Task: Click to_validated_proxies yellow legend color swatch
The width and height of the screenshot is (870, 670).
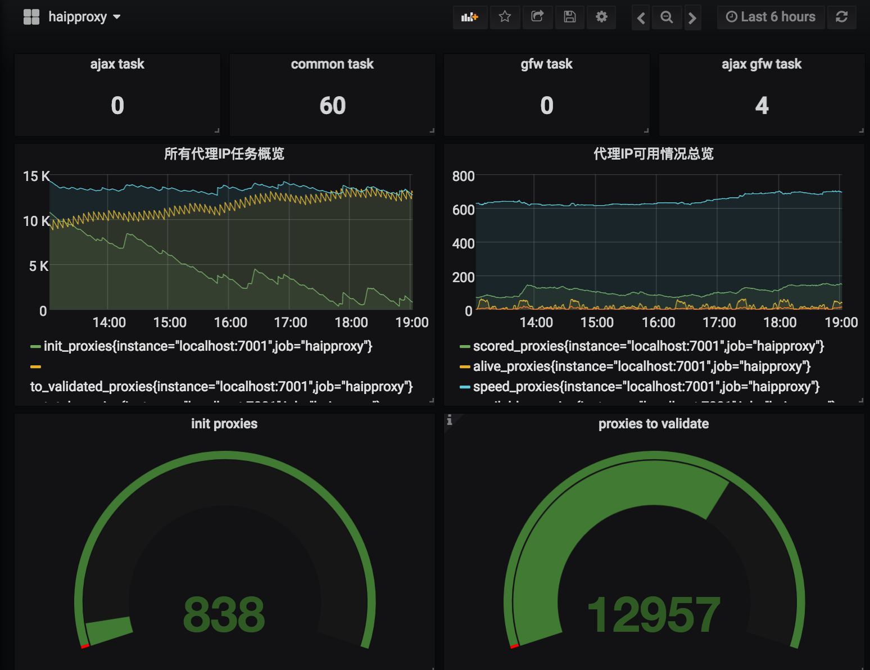Action: tap(35, 367)
